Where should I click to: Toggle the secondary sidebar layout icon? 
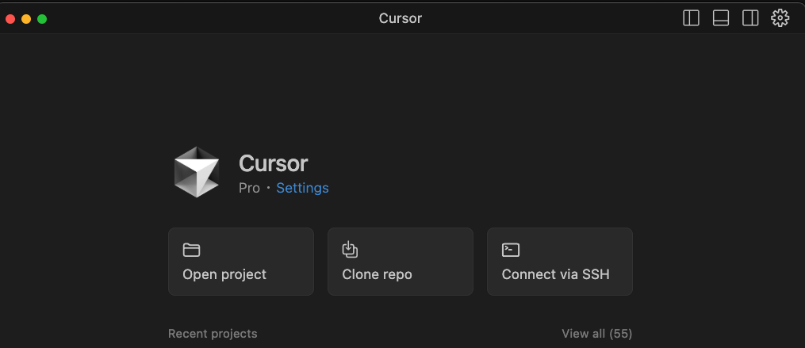(x=750, y=18)
